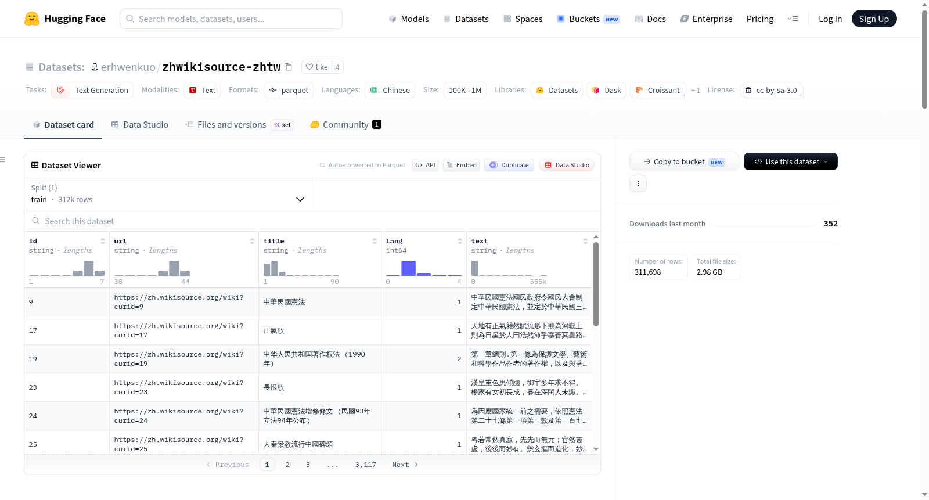Expand the Split train dropdown
The height and width of the screenshot is (500, 929).
tap(168, 193)
